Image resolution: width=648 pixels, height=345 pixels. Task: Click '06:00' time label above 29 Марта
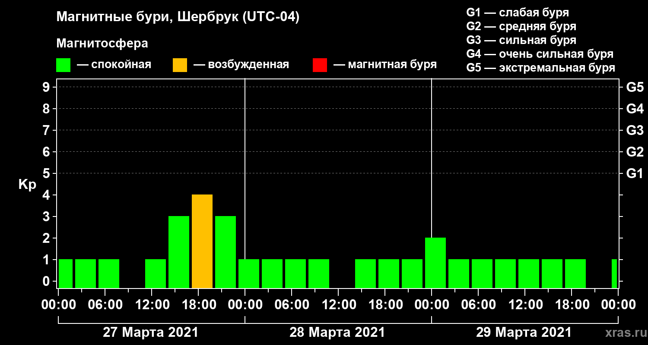[478, 305]
